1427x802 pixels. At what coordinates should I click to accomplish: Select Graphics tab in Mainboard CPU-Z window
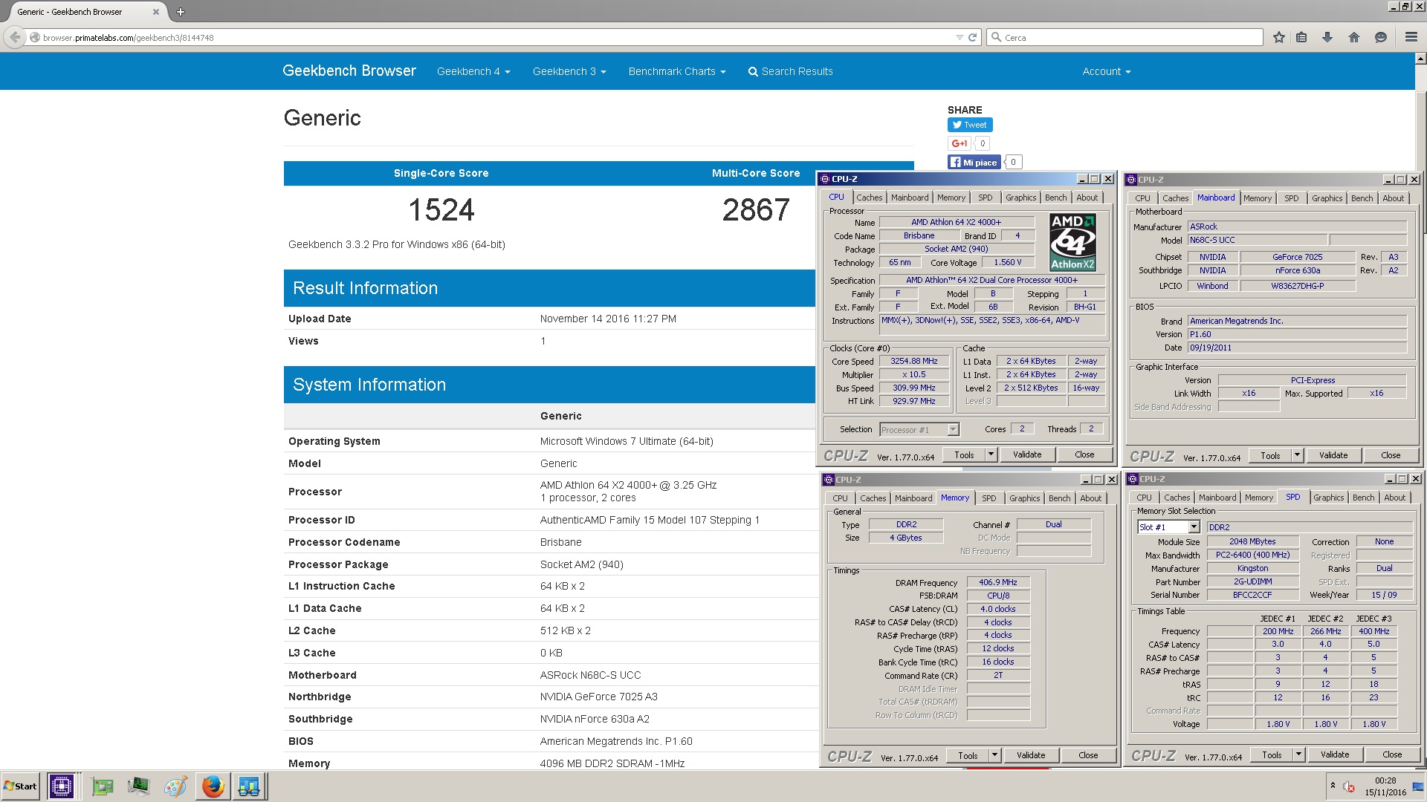coord(1327,198)
